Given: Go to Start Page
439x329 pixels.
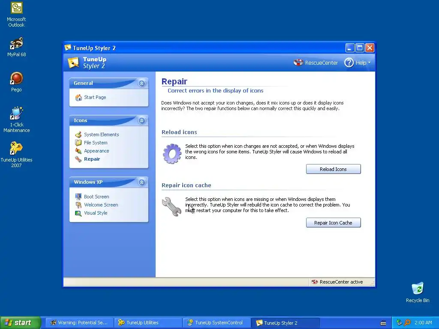Looking at the screenshot, I should coord(95,97).
